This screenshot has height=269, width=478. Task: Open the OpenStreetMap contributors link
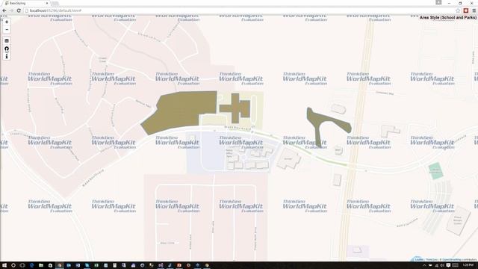pyautogui.click(x=459, y=259)
